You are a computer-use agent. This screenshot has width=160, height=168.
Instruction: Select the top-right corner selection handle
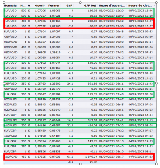[157, 3]
